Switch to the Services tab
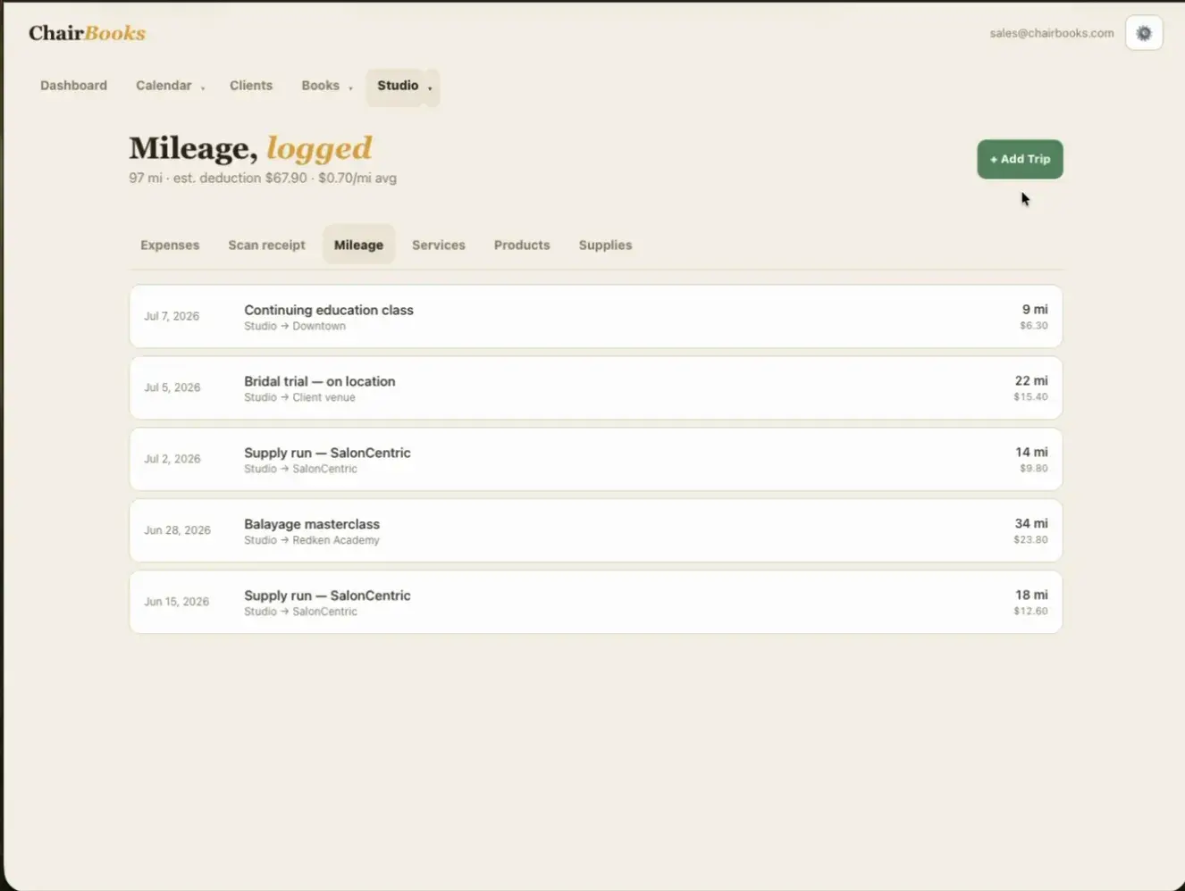Screen dimensions: 1185x891 pos(438,245)
